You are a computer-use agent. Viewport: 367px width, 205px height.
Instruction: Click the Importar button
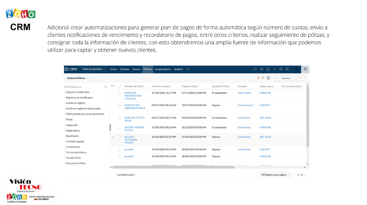click(x=286, y=78)
